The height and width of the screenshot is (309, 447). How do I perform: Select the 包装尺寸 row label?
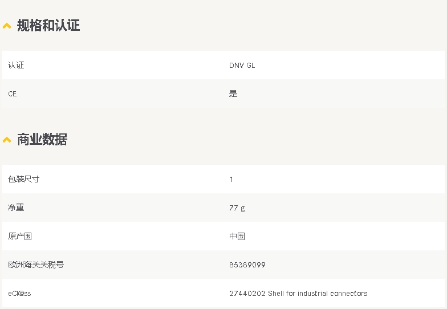pos(23,179)
